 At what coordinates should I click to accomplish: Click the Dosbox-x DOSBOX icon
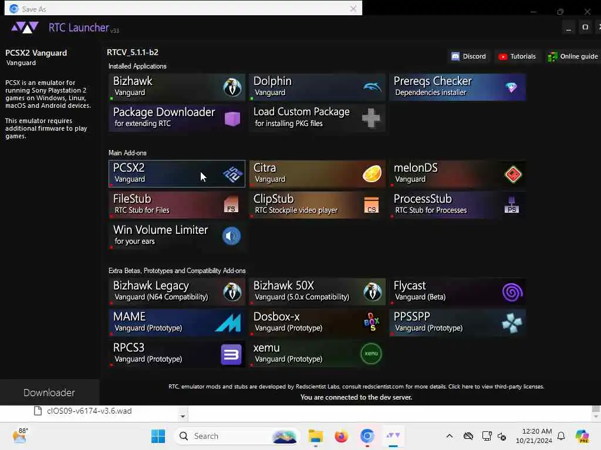(372, 322)
